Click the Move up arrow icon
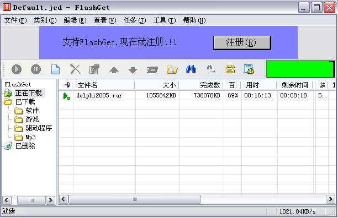 click(114, 70)
